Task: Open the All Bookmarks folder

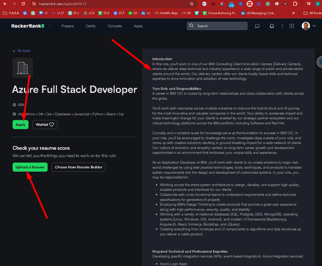Action: click(x=313, y=13)
